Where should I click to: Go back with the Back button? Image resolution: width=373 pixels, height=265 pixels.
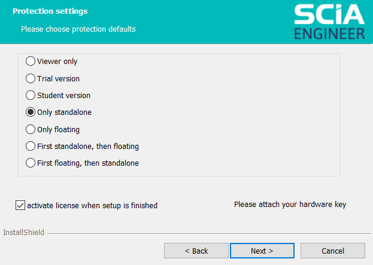(x=196, y=251)
